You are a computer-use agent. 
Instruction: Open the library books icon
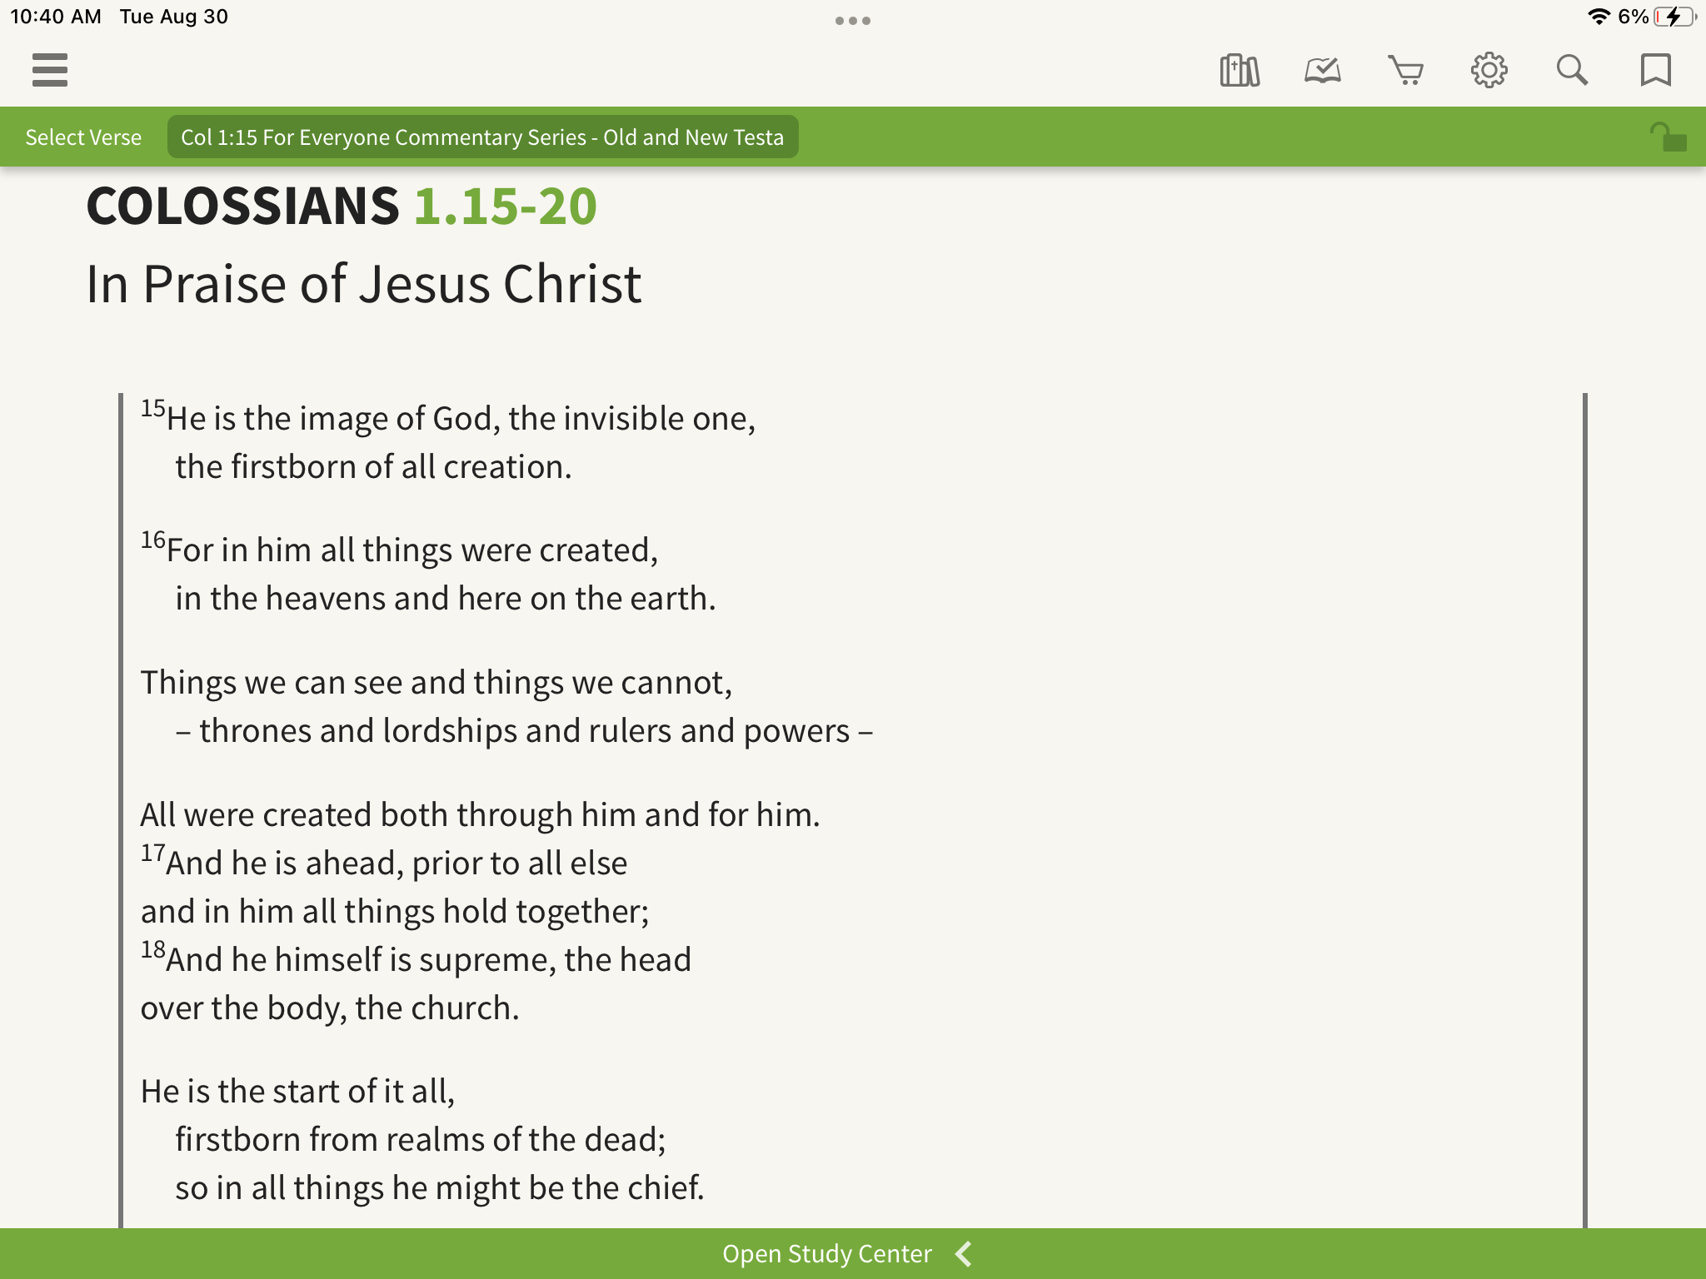click(x=1239, y=70)
